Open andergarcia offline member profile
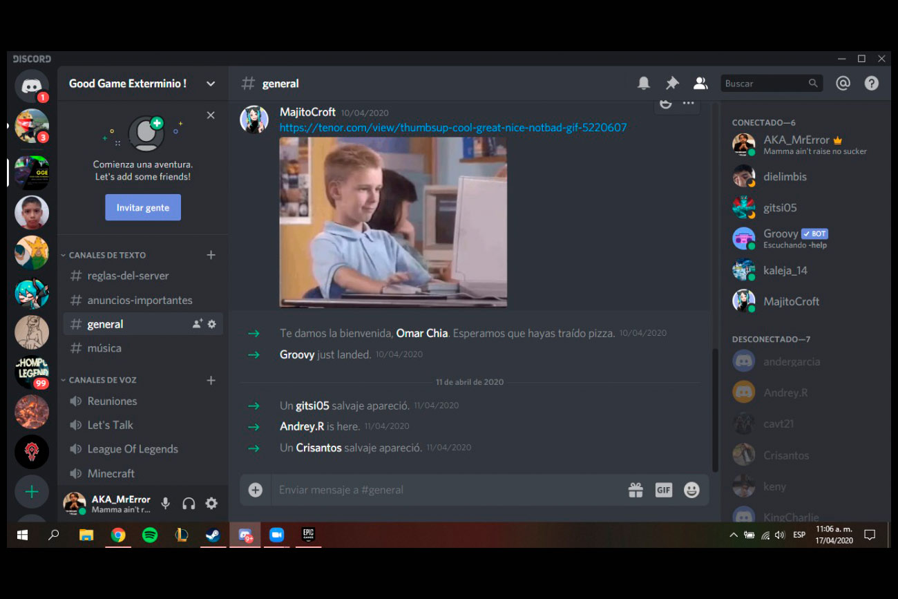Screen dimensions: 898x599 click(805, 361)
